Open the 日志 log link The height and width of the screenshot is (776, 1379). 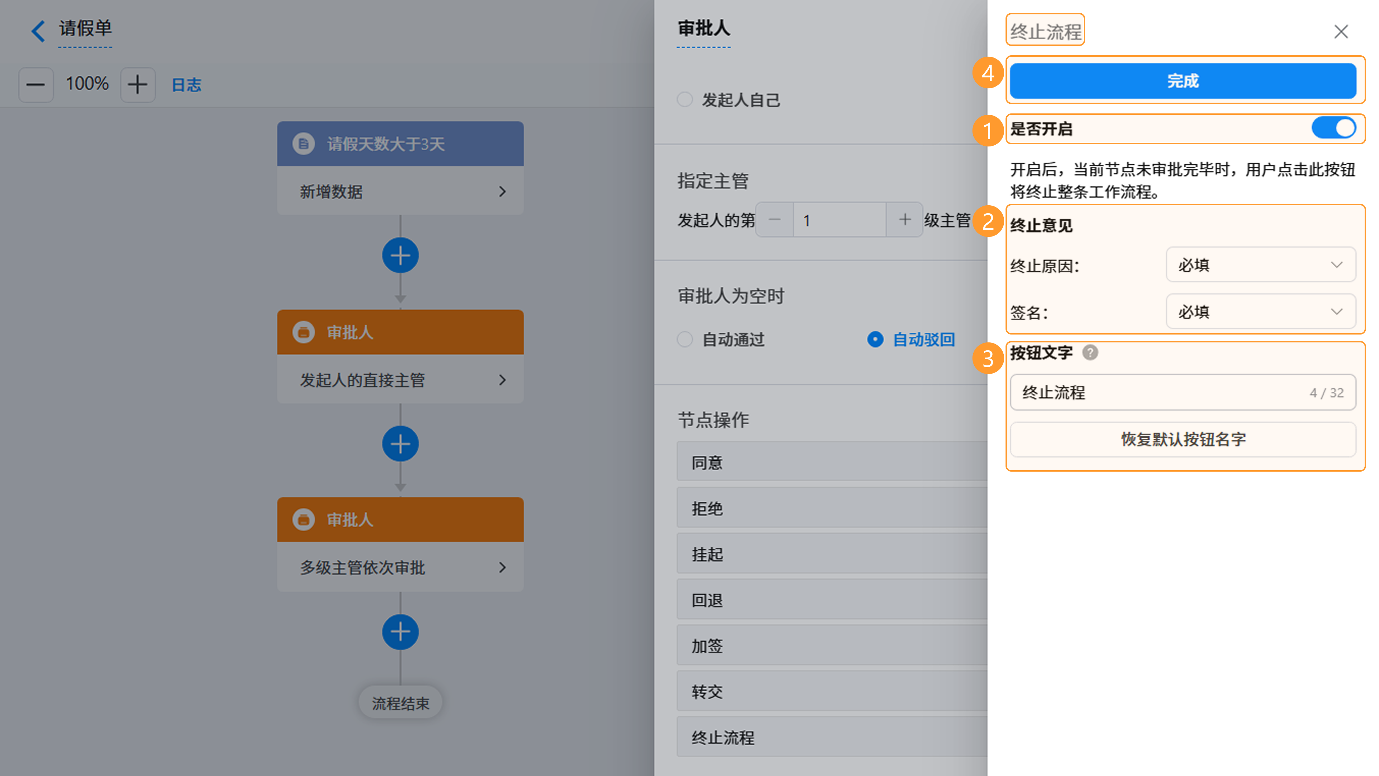[186, 85]
